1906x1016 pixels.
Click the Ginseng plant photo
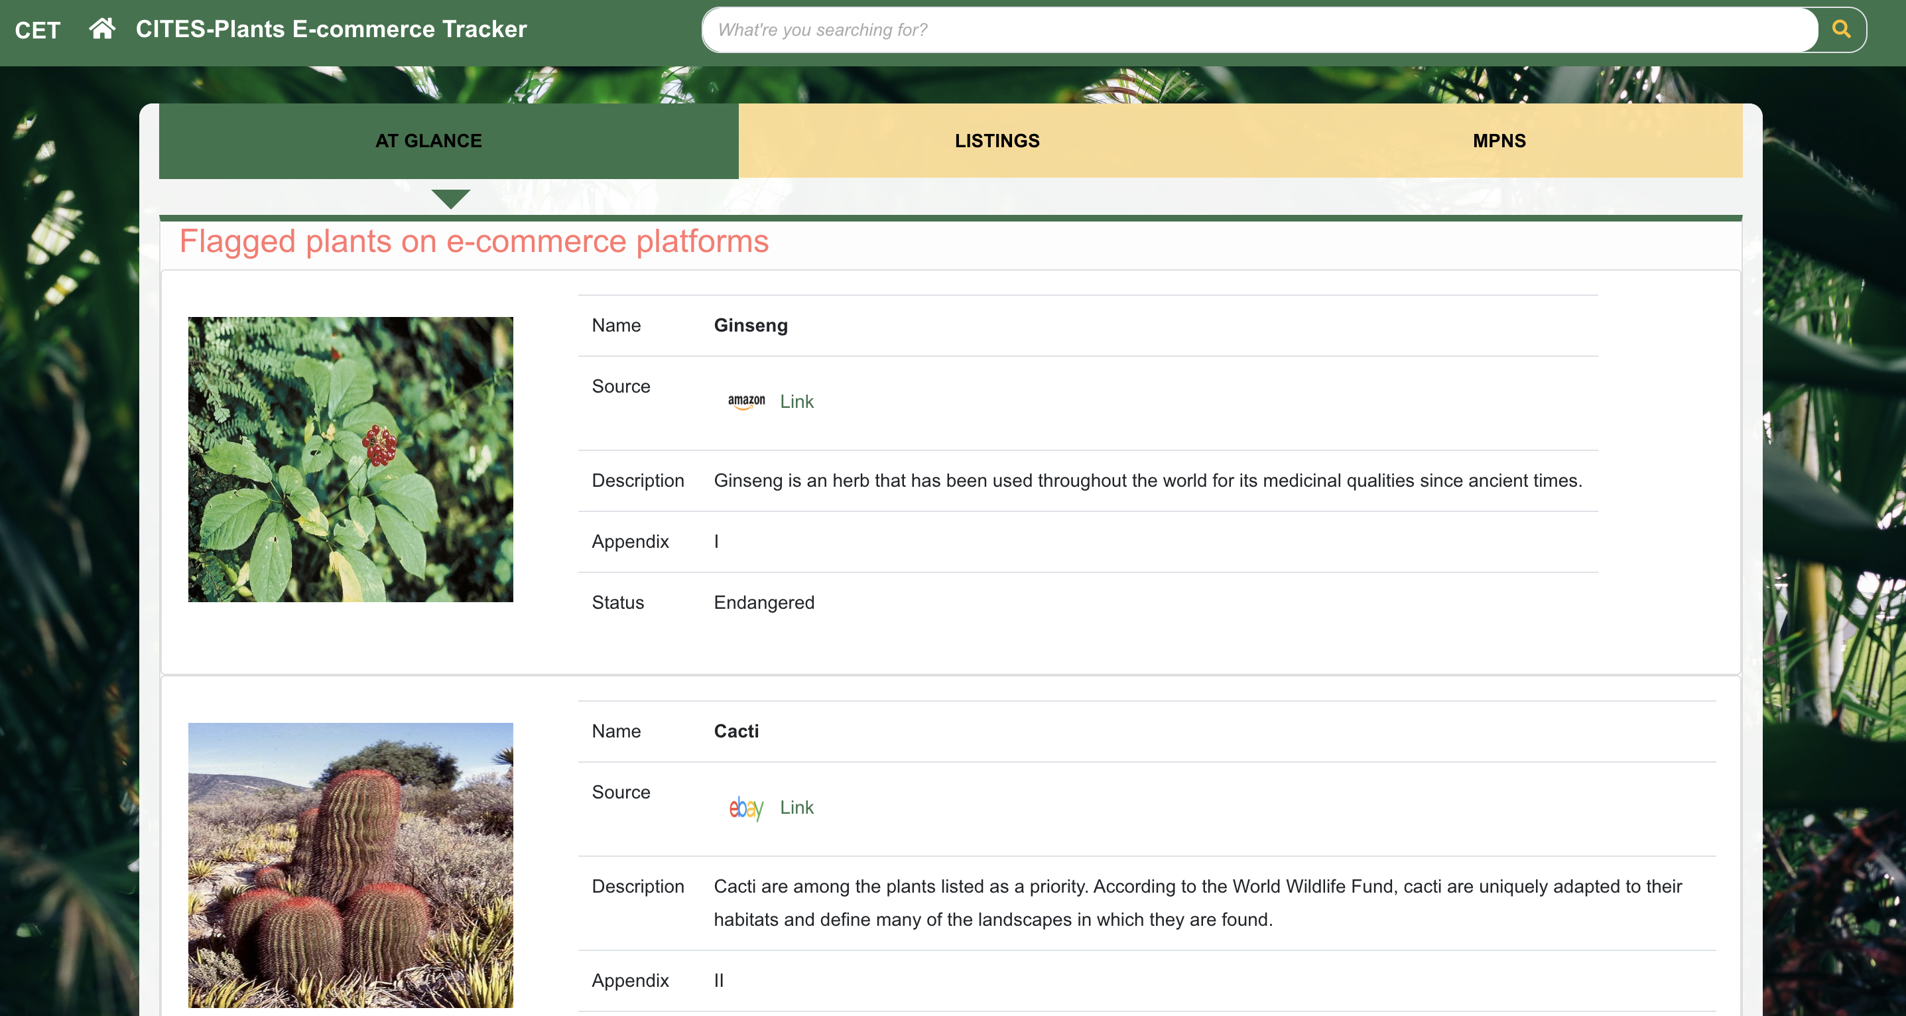tap(350, 459)
